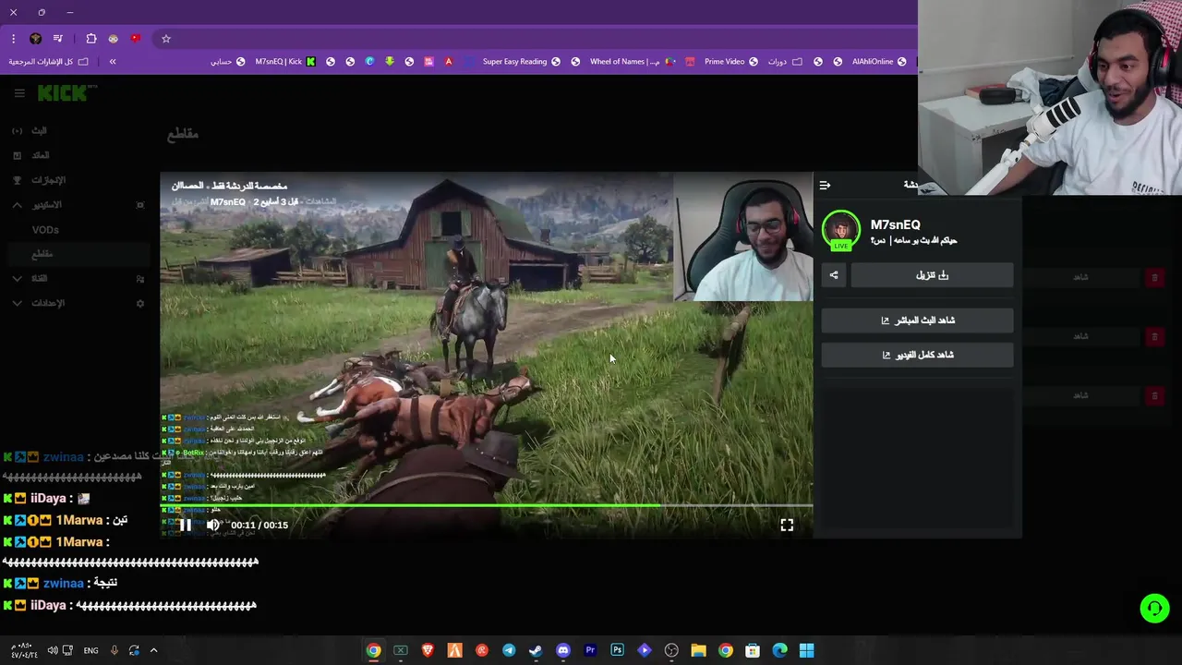The image size is (1182, 665).
Task: Click the share icon beside download
Action: pyautogui.click(x=834, y=275)
